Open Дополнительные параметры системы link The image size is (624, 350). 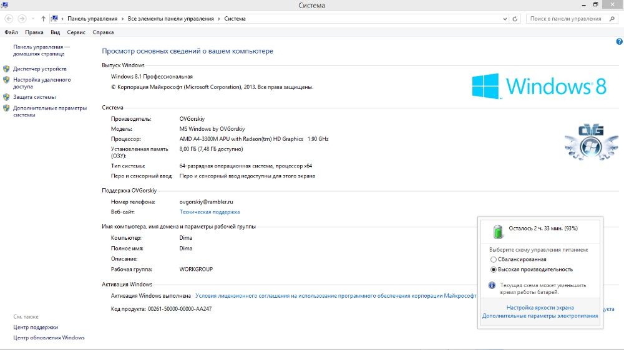click(x=50, y=111)
